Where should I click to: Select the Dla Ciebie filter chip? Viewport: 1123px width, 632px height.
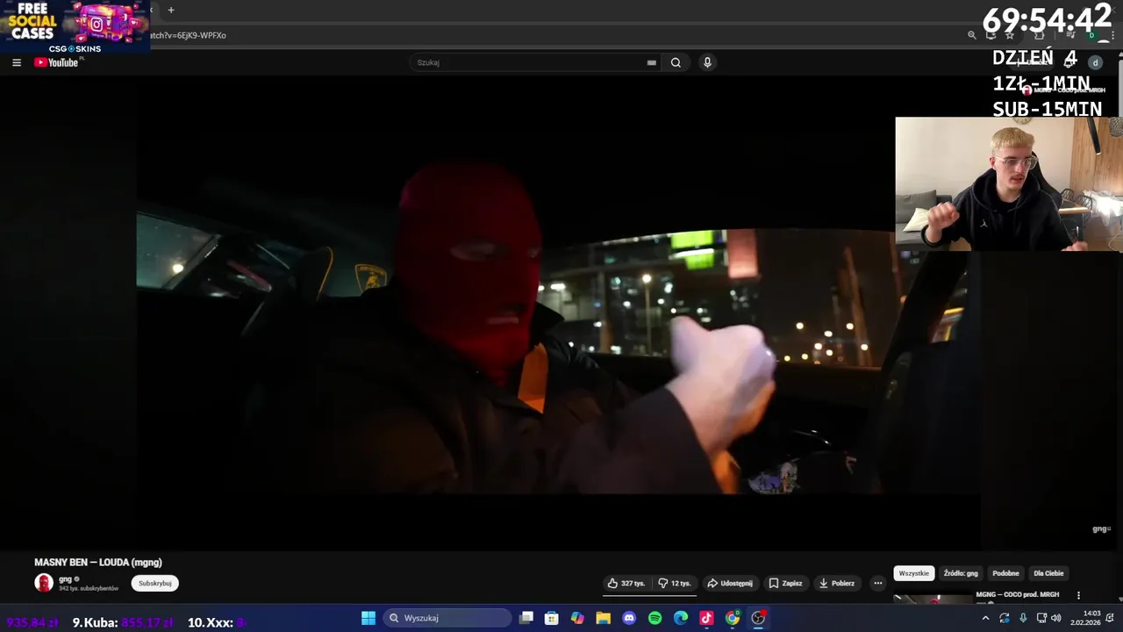(x=1048, y=573)
